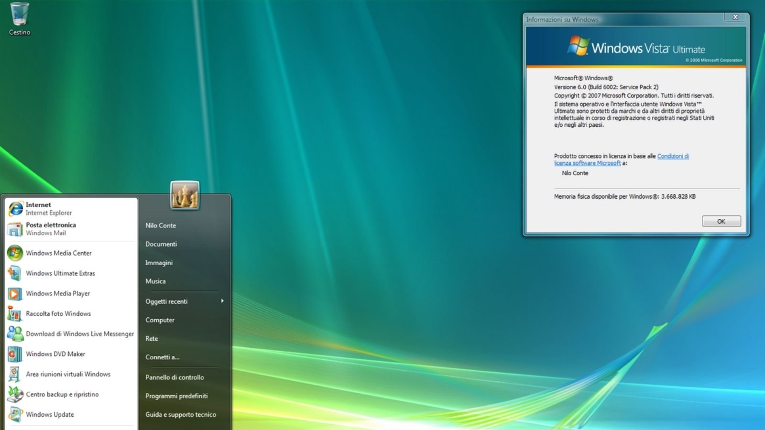765x430 pixels.
Task: Open Guida e supporto tecnico
Action: [181, 415]
